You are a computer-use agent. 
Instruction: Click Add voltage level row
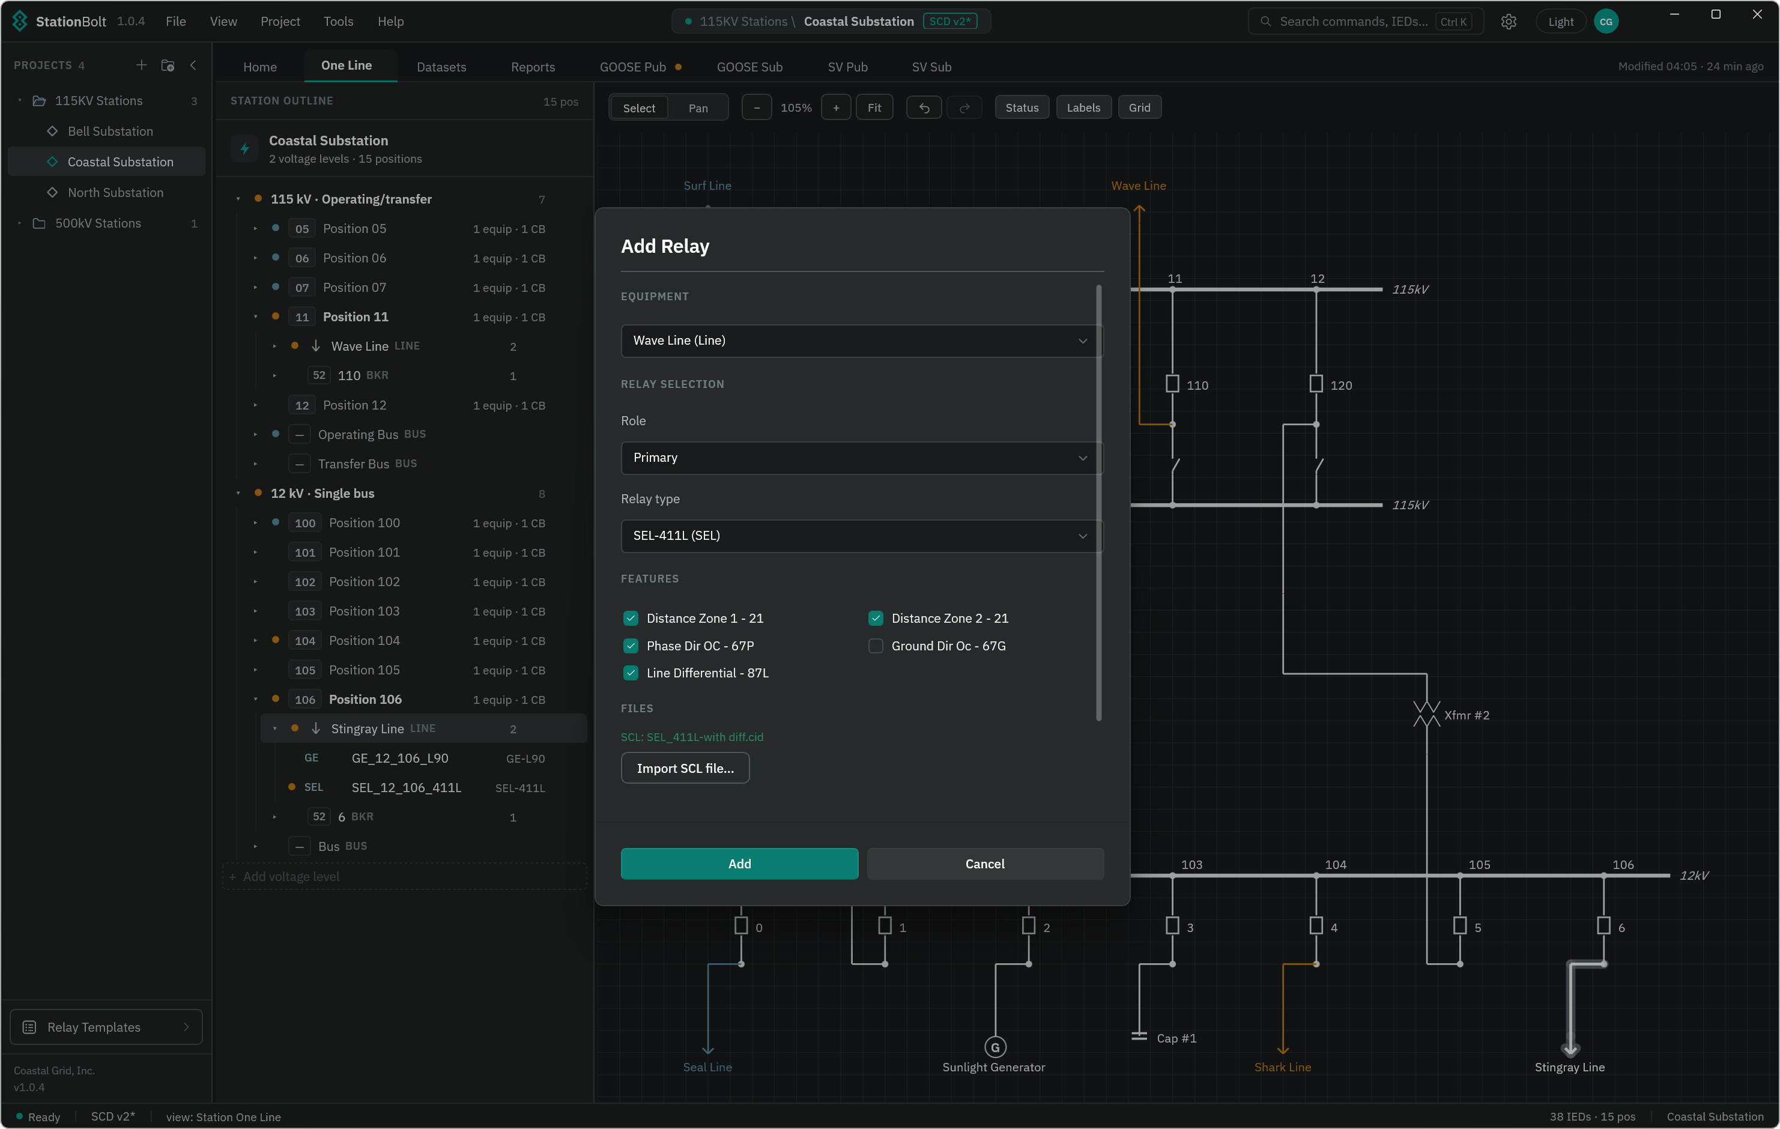404,876
